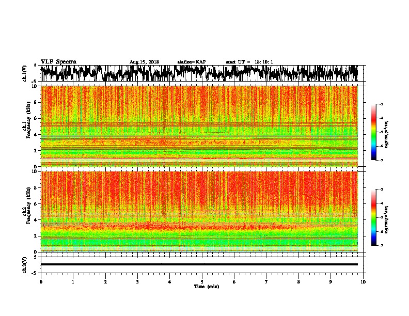Image resolution: width=409 pixels, height=316 pixels.
Task: Click the "-3" value on ch.1 color bar
Action: [x=381, y=104]
